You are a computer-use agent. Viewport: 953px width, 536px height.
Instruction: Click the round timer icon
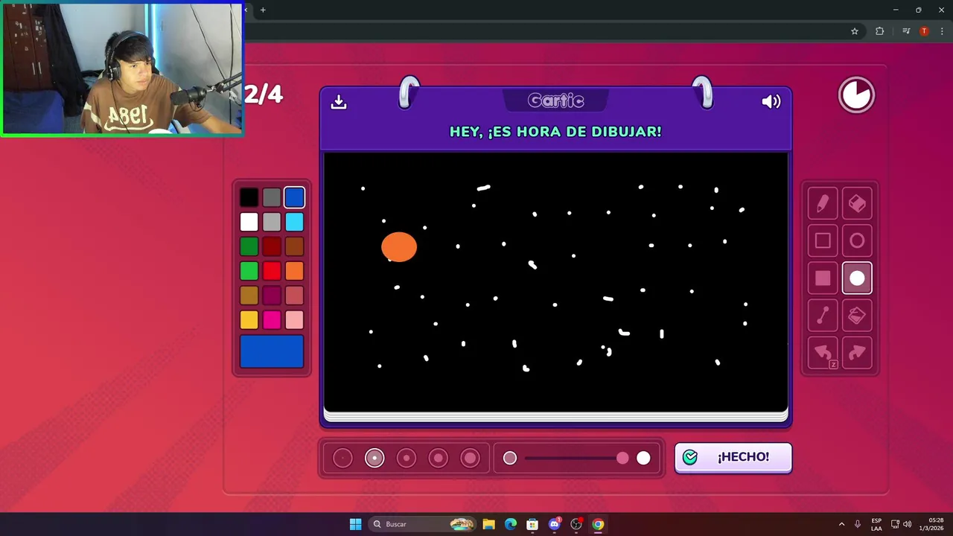pos(856,95)
